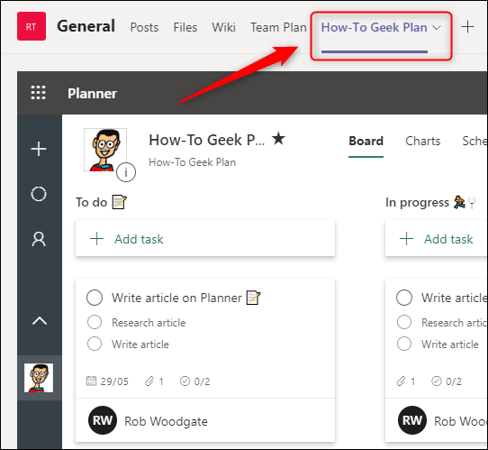Click the RT team avatar
The image size is (488, 450).
coord(32,26)
